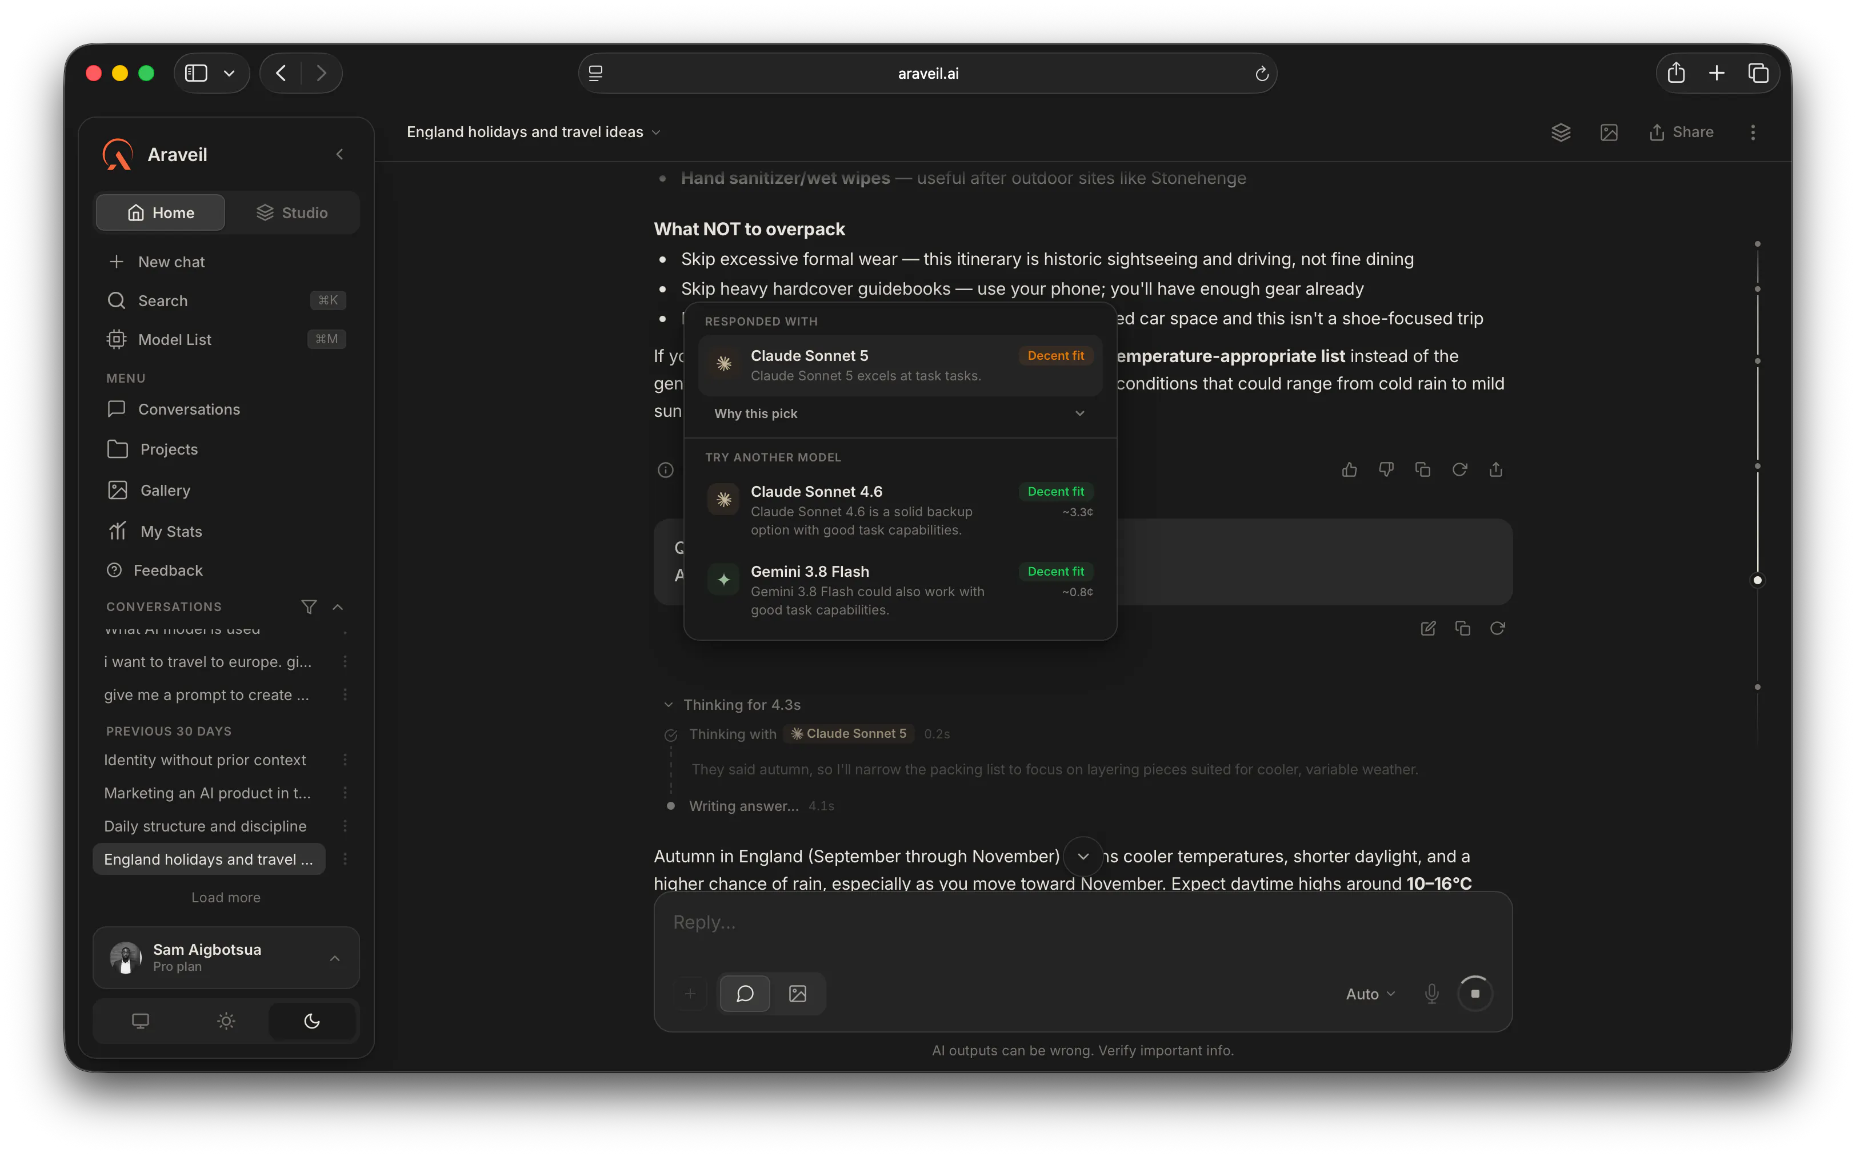1856x1157 pixels.
Task: Edit the user message with pencil icon
Action: 1428,628
